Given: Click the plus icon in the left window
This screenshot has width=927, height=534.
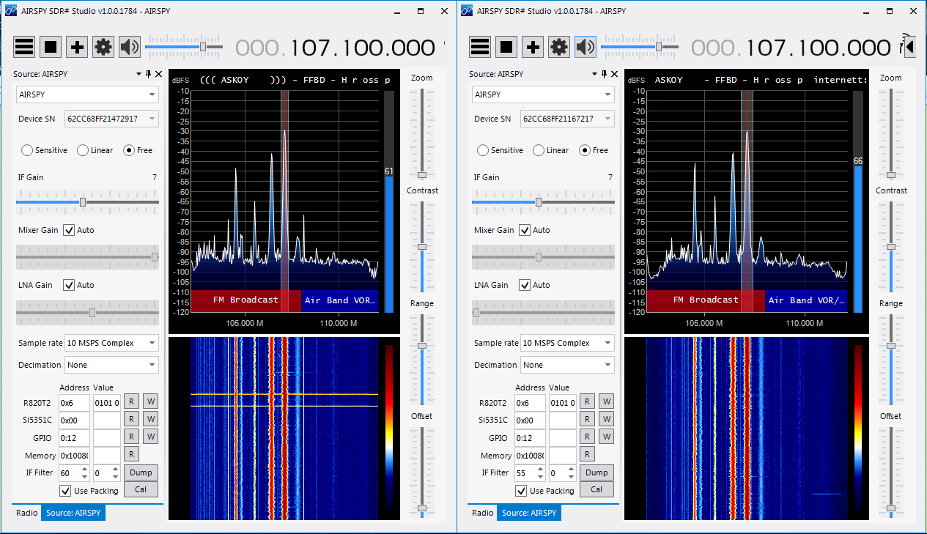Looking at the screenshot, I should tap(77, 48).
